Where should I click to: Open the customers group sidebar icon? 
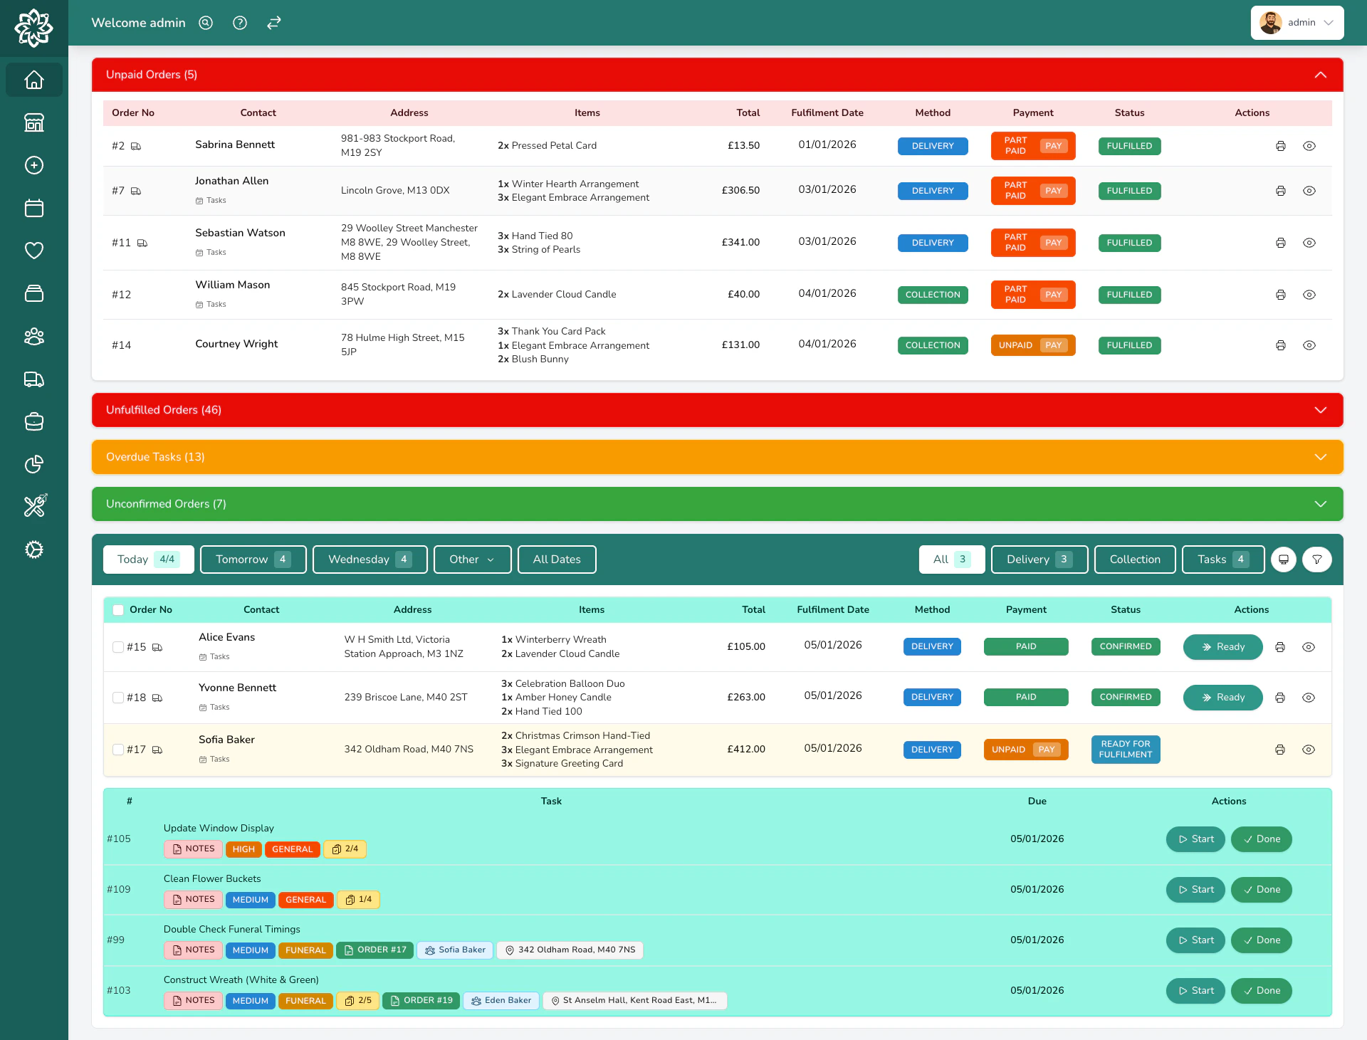pyautogui.click(x=33, y=336)
